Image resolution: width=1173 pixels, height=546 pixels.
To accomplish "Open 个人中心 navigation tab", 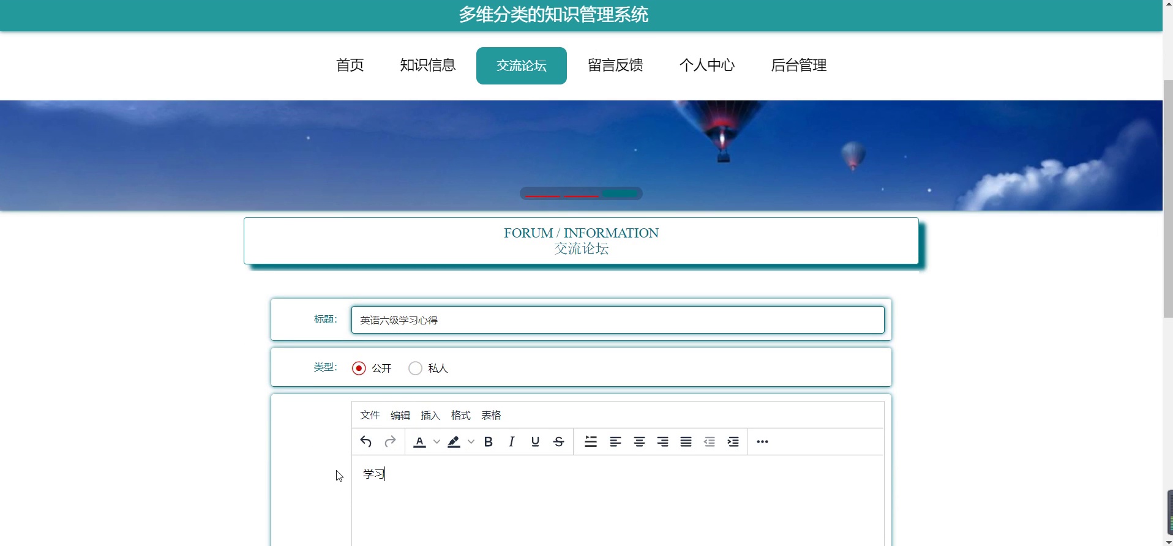I will tap(707, 65).
